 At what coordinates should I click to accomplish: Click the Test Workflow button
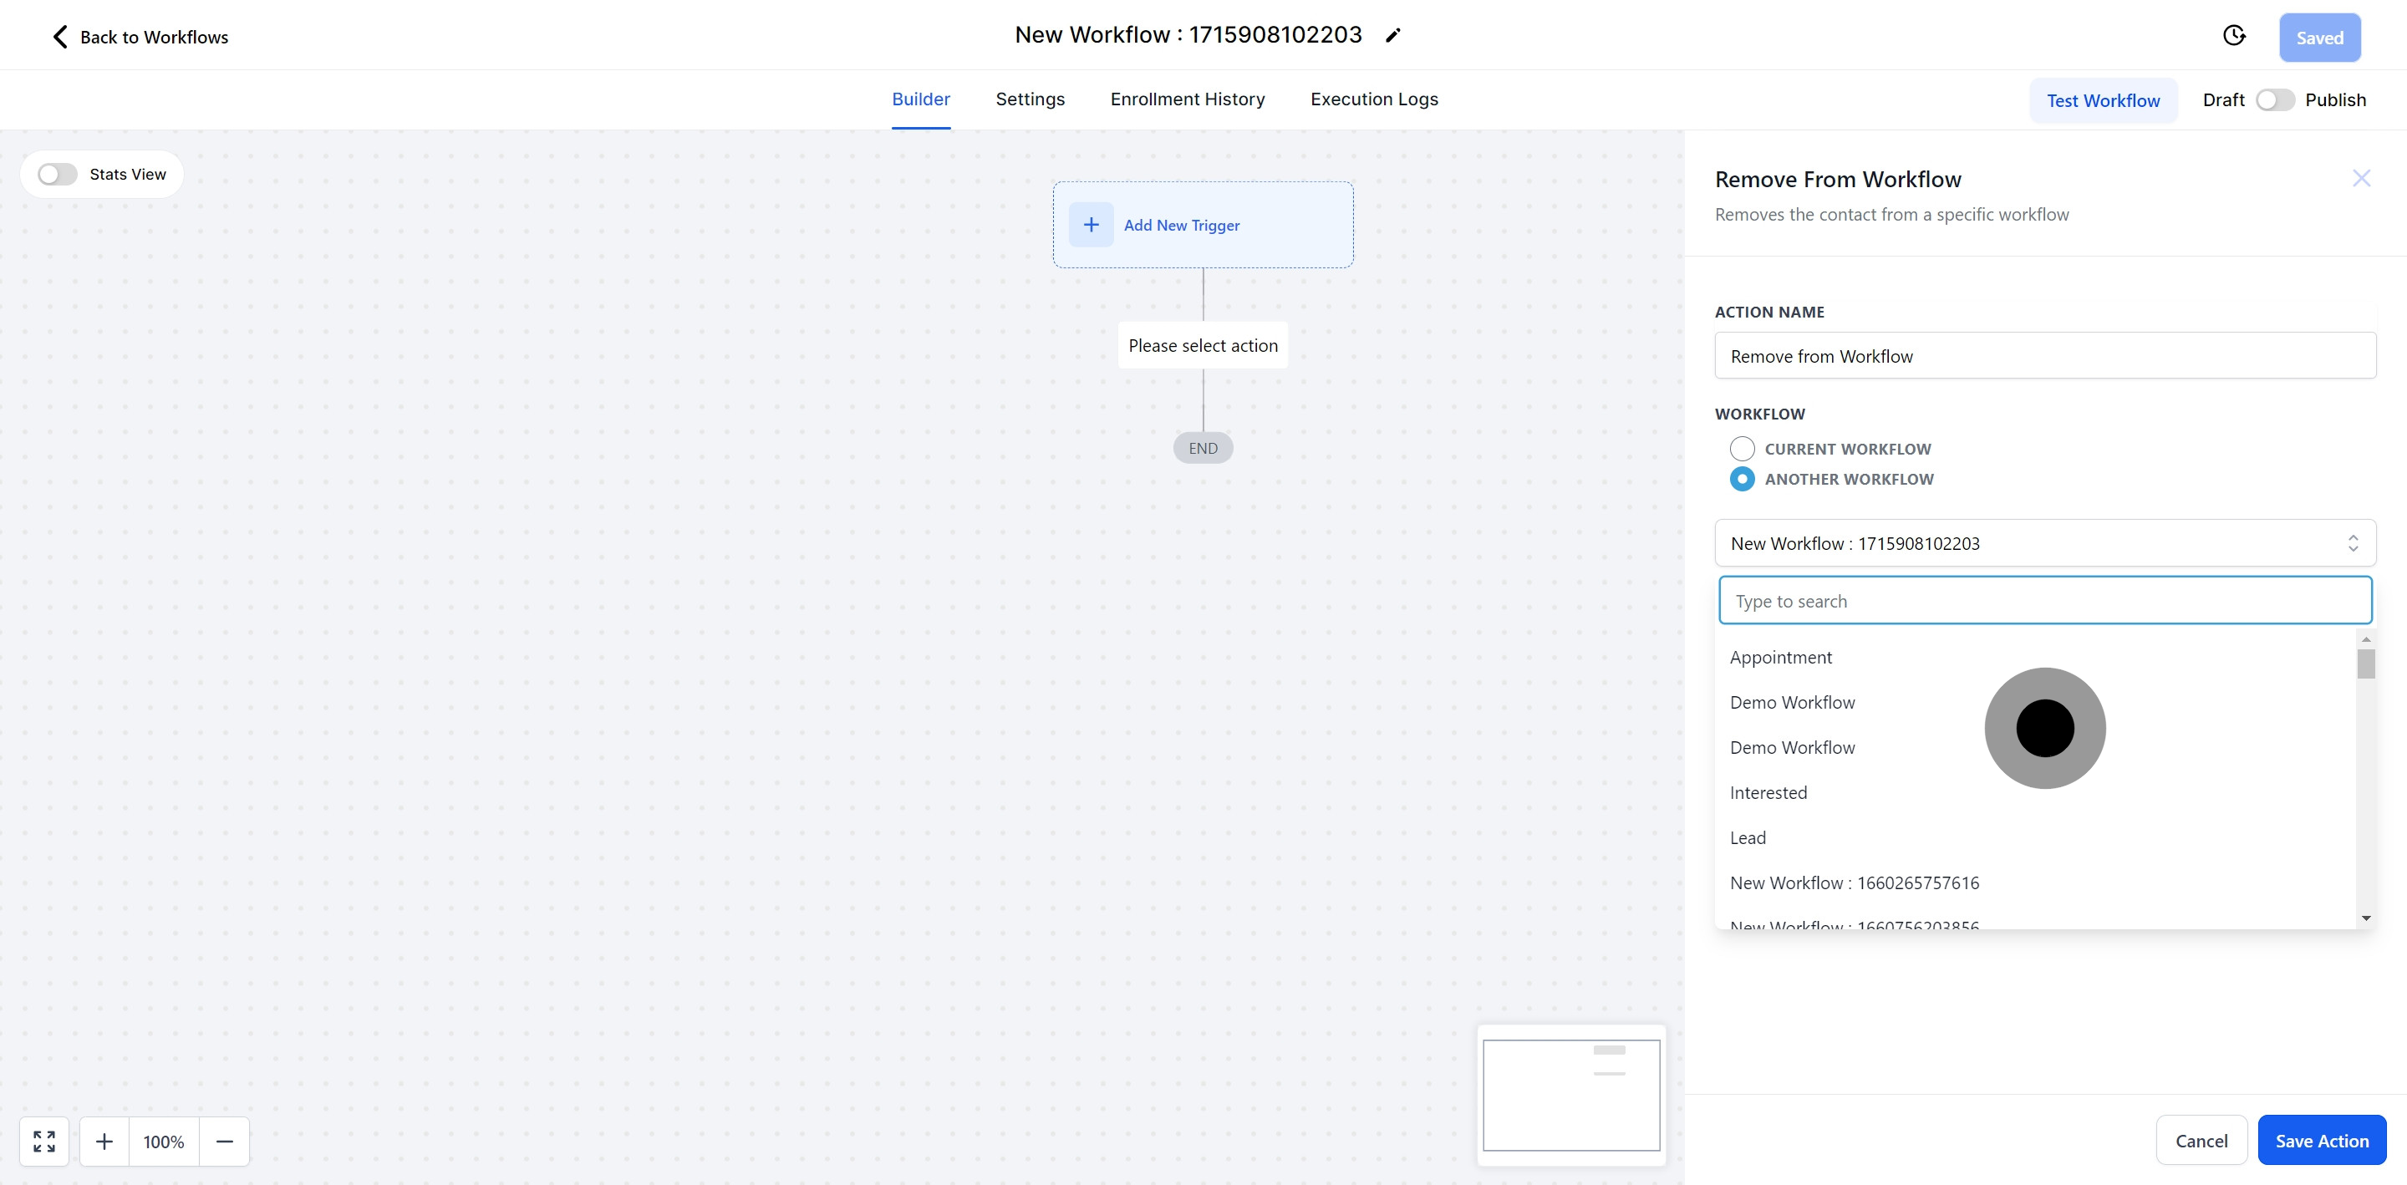tap(2103, 100)
